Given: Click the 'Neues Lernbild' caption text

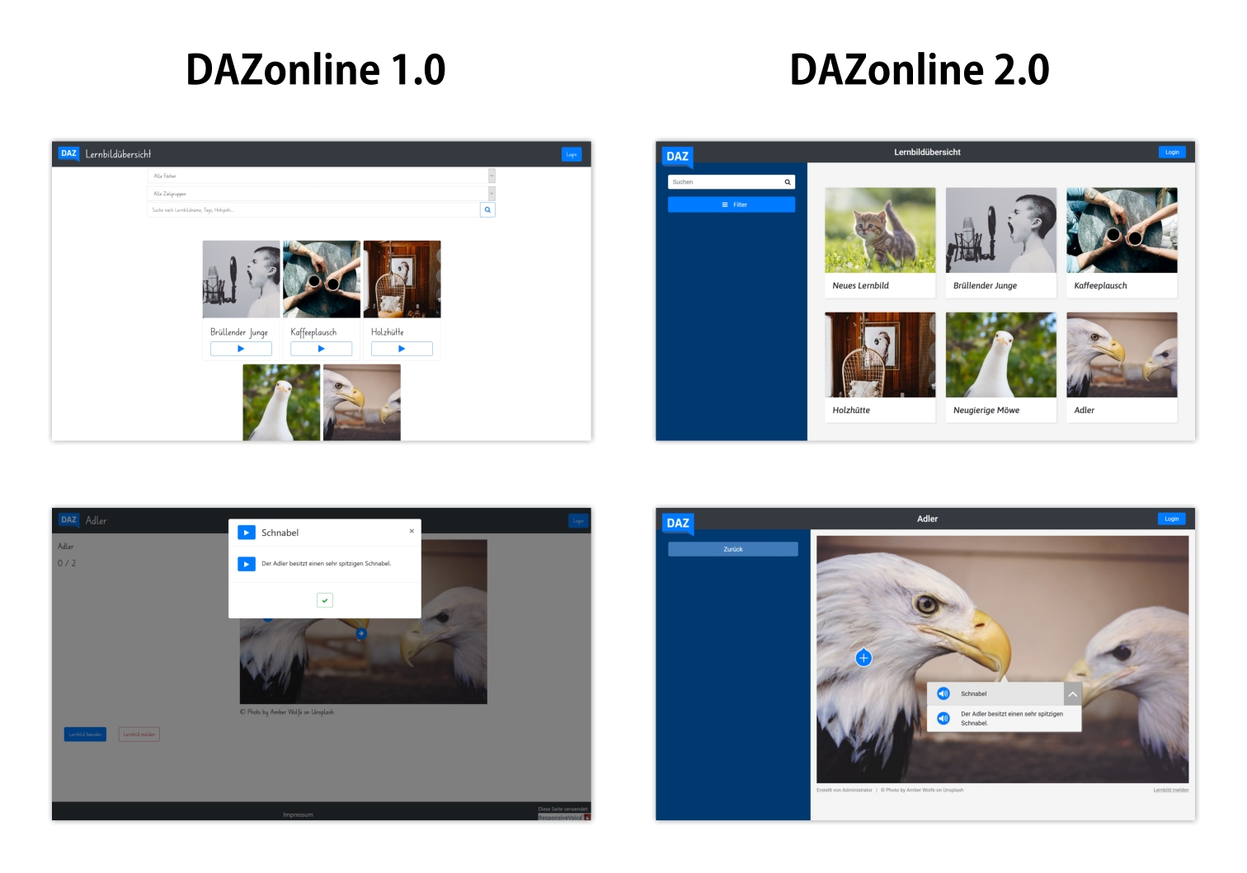Looking at the screenshot, I should click(x=860, y=285).
